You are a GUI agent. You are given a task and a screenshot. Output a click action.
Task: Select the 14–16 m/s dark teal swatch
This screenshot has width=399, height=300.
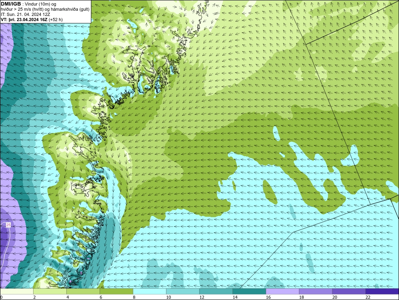249,291
